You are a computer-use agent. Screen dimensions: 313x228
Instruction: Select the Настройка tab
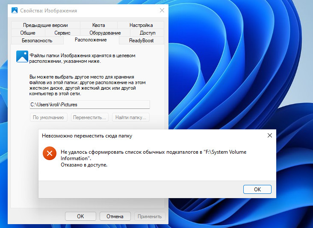(x=141, y=25)
